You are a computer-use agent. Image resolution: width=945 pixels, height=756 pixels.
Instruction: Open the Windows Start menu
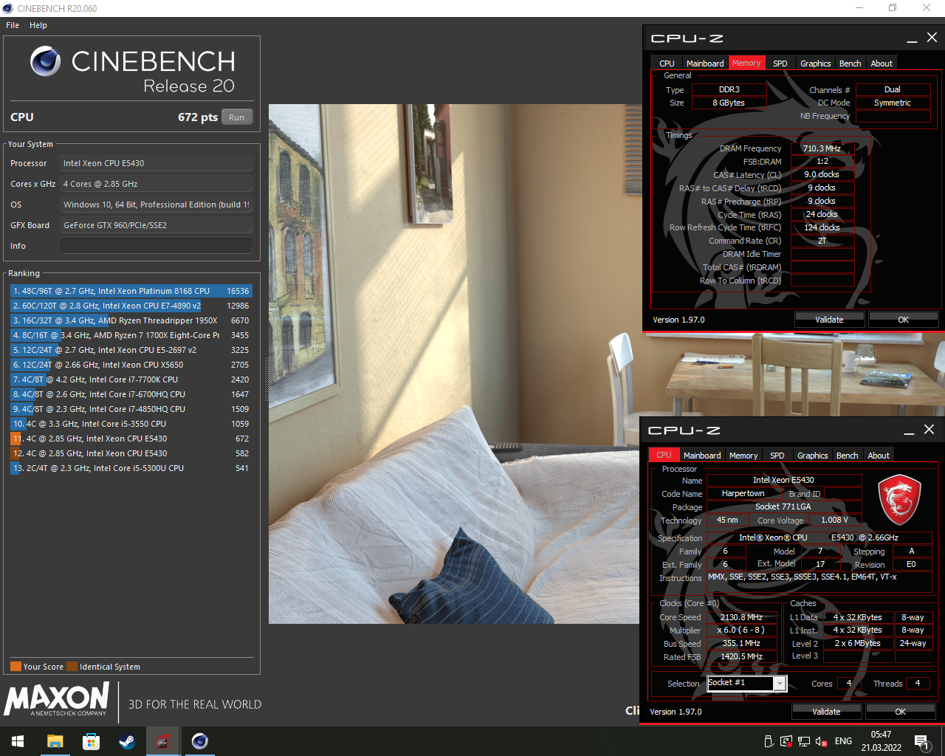(18, 741)
